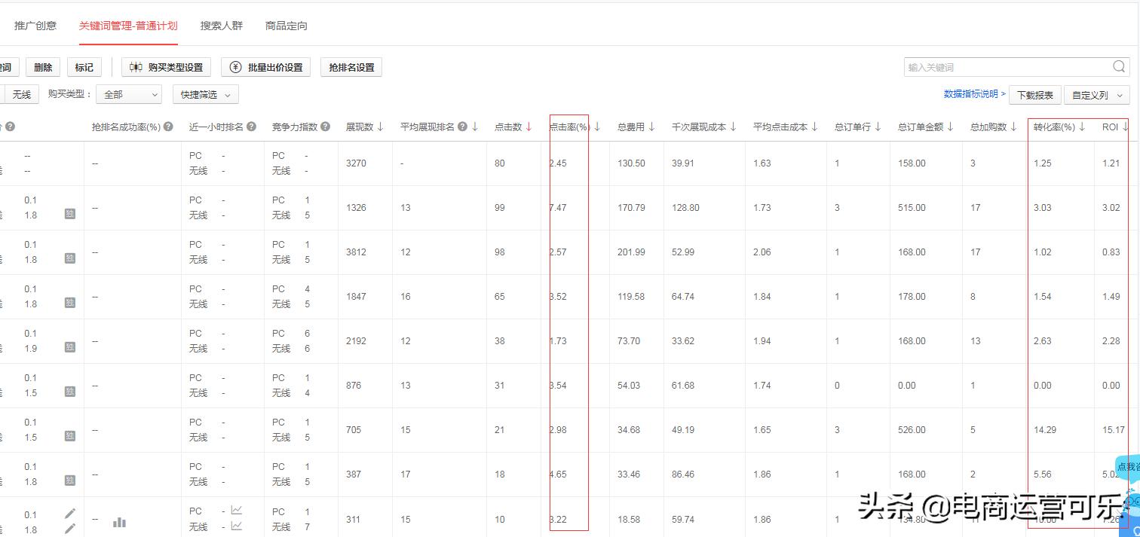Toggle ROI column sorting arrow
The height and width of the screenshot is (537, 1140).
click(1126, 126)
